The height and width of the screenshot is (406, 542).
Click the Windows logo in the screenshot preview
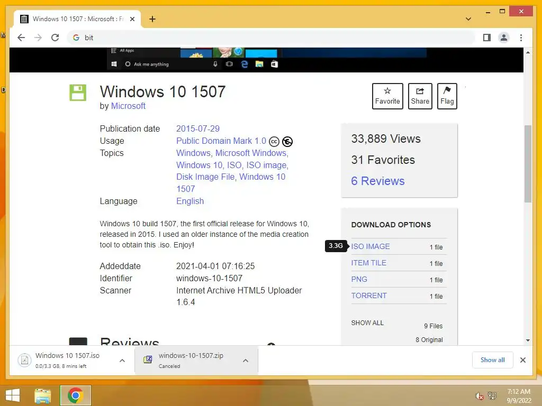[114, 64]
